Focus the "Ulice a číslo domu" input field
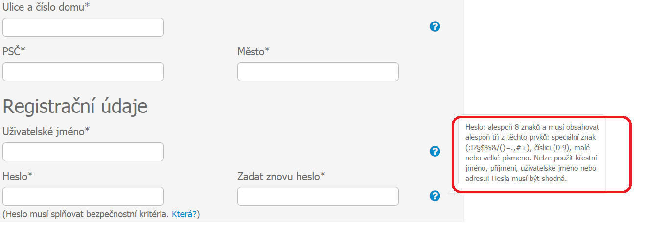646x225 pixels. (83, 27)
